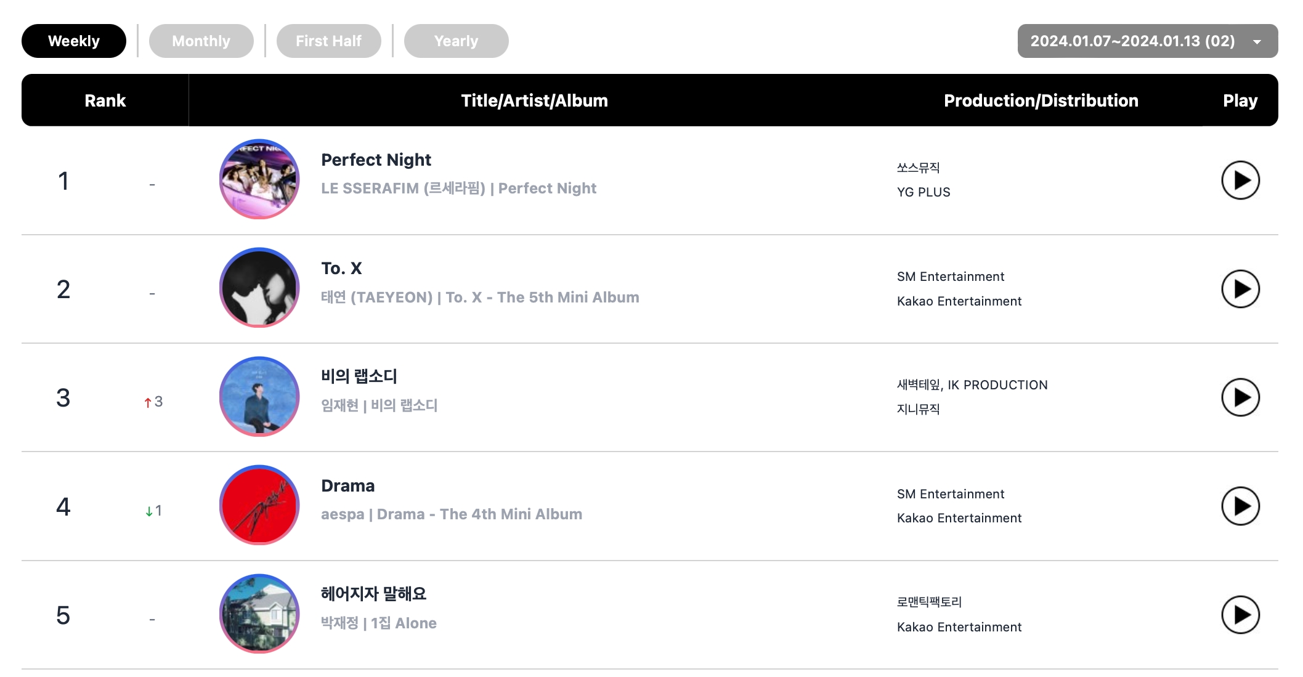
Task: Play the rank 5 song 헤어지자 말해요
Action: (x=1240, y=615)
